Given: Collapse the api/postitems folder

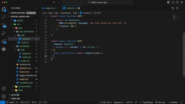Looking at the screenshot, I should point(24,31).
